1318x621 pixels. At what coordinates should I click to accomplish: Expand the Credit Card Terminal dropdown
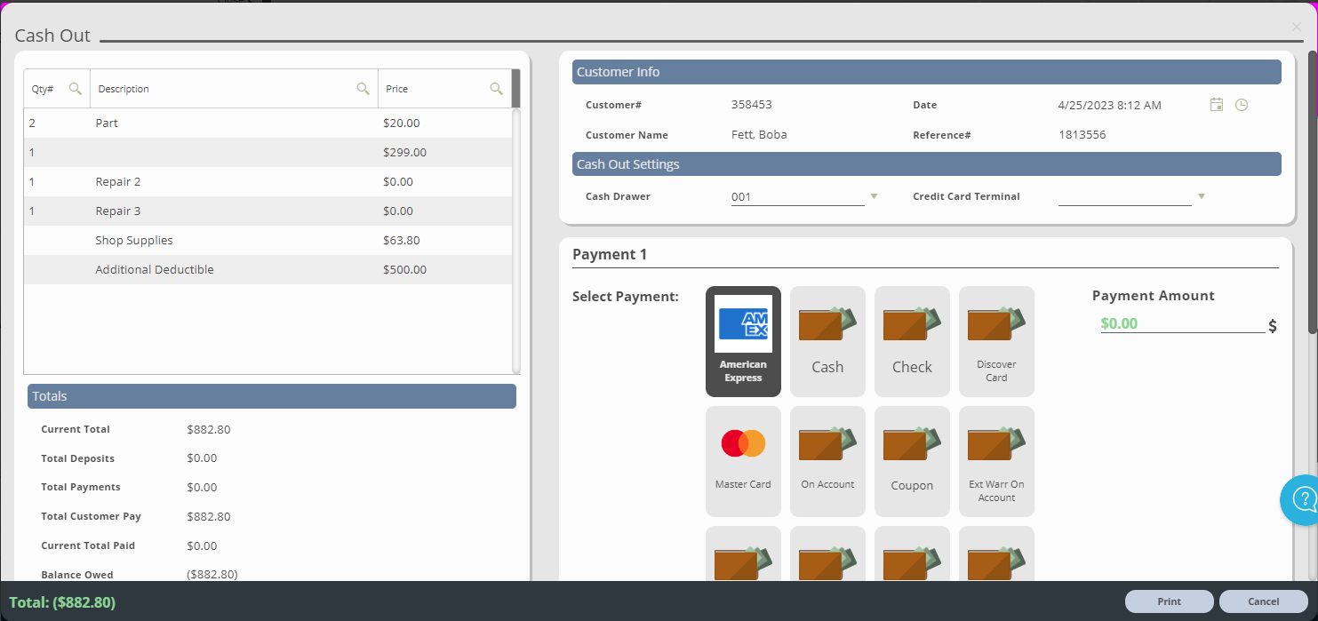1201,195
